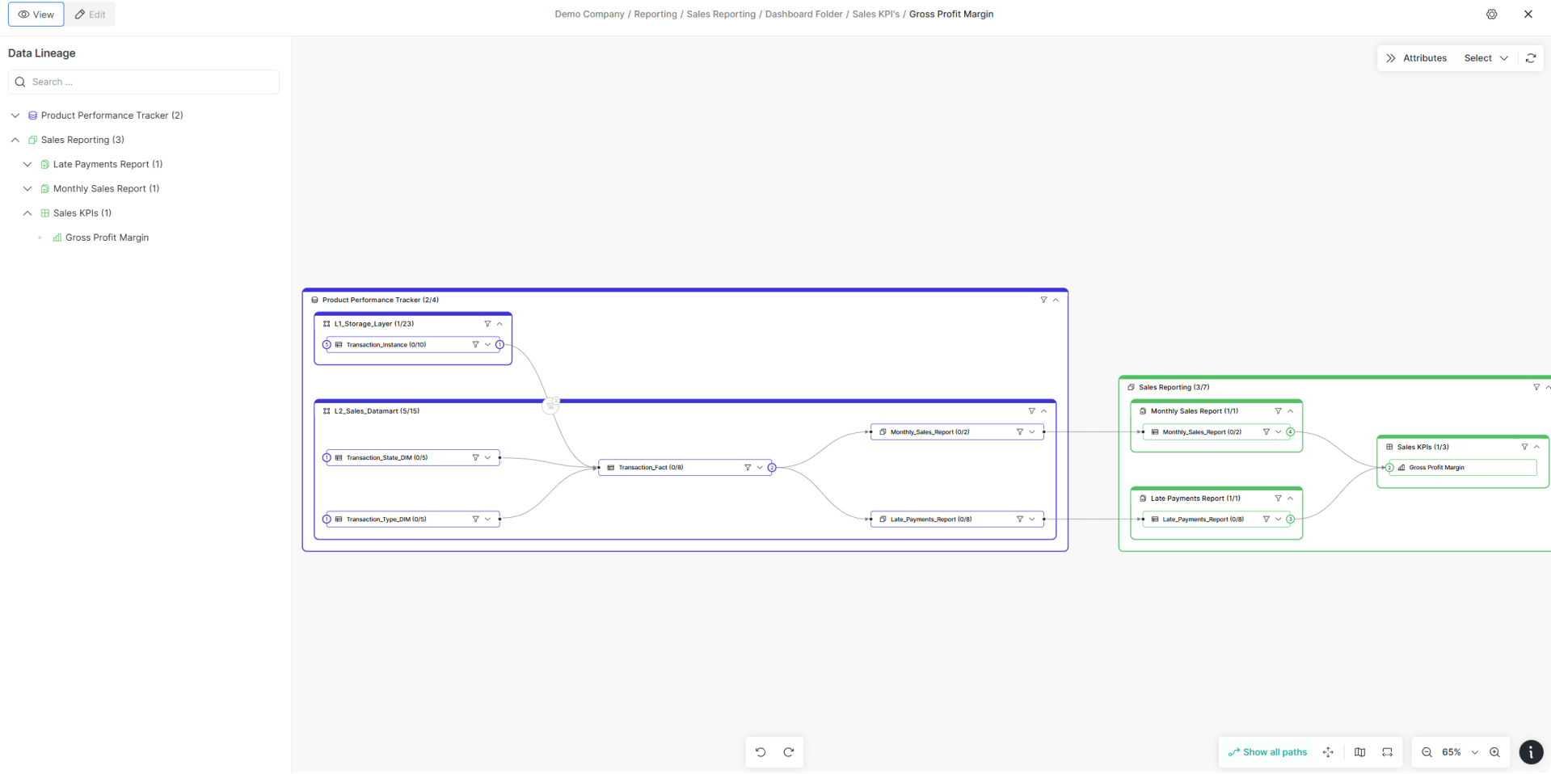
Task: Toggle the numbered badge on Monthly_Sales_Report node
Action: coord(1290,431)
